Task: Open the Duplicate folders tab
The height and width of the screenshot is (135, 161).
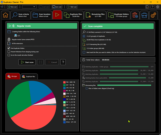Action: click(118, 15)
